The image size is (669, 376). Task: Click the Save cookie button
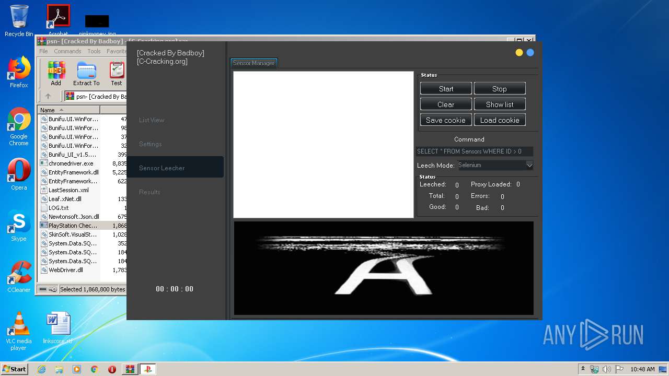446,120
